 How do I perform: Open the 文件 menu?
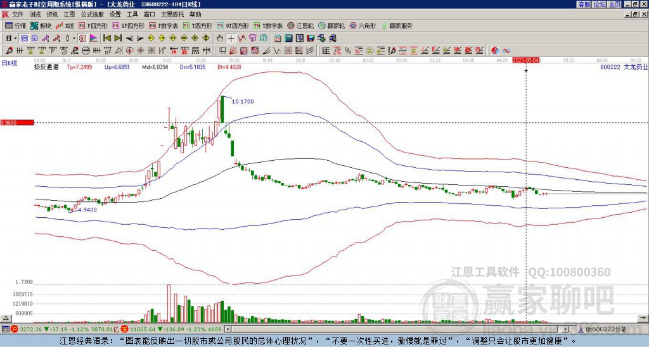coord(18,15)
